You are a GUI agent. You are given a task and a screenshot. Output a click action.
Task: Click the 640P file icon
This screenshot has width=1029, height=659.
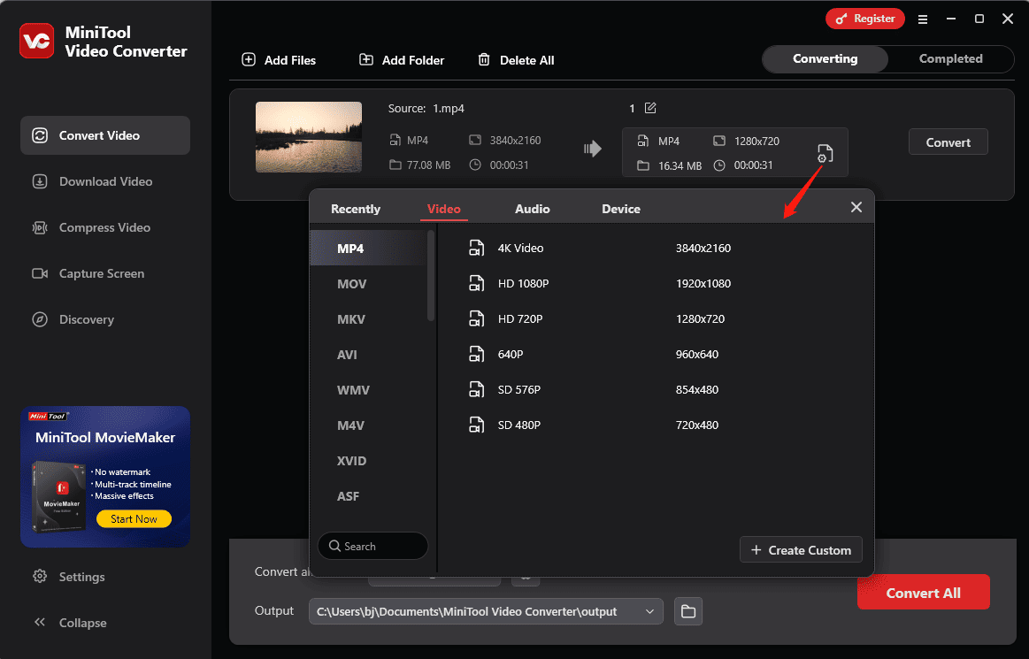click(x=476, y=355)
